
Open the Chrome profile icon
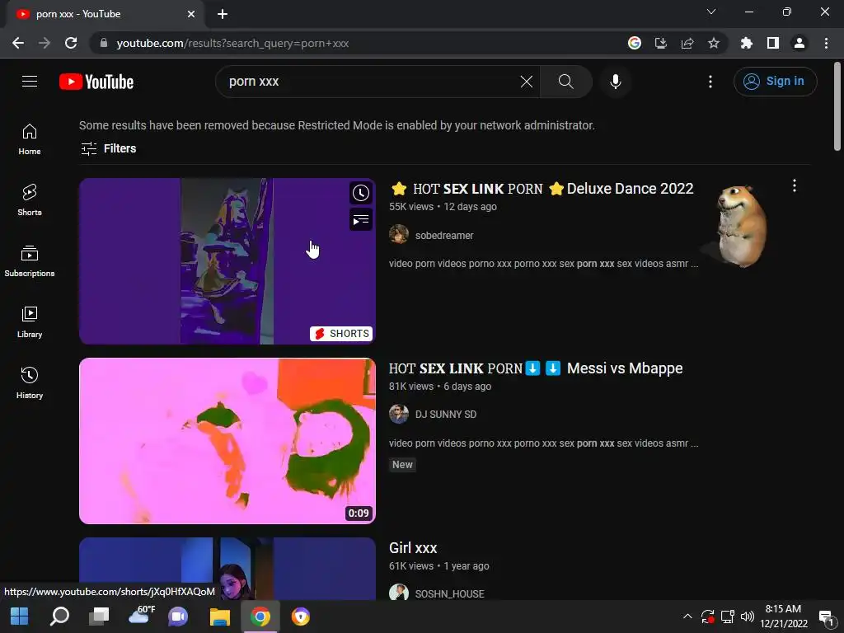[x=799, y=43]
